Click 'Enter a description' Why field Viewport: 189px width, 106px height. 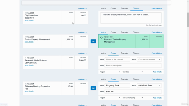pos(133,66)
